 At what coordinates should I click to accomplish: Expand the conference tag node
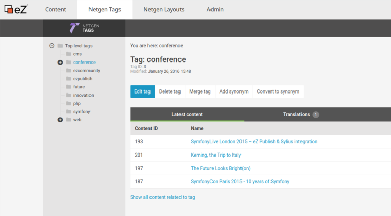click(60, 63)
